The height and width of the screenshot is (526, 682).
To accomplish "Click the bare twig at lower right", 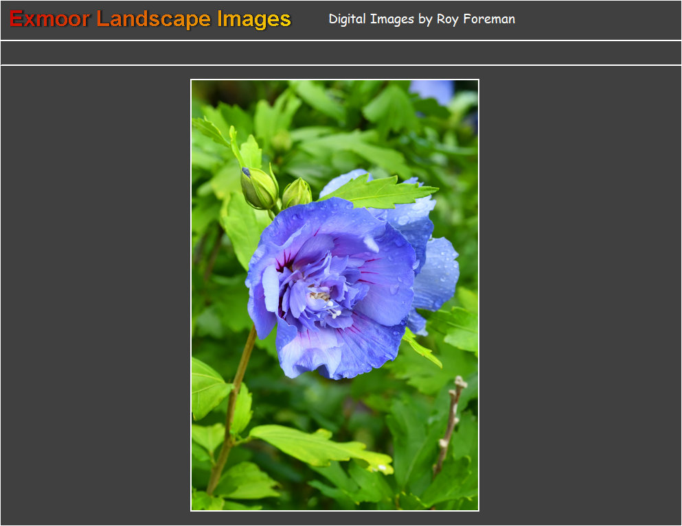I will pyautogui.click(x=448, y=425).
